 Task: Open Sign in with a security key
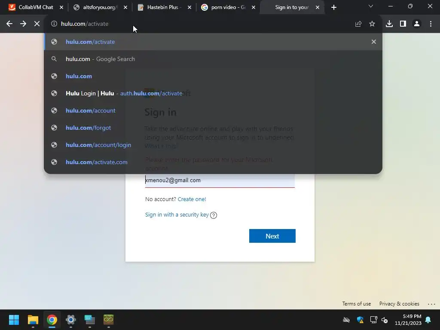[177, 215]
